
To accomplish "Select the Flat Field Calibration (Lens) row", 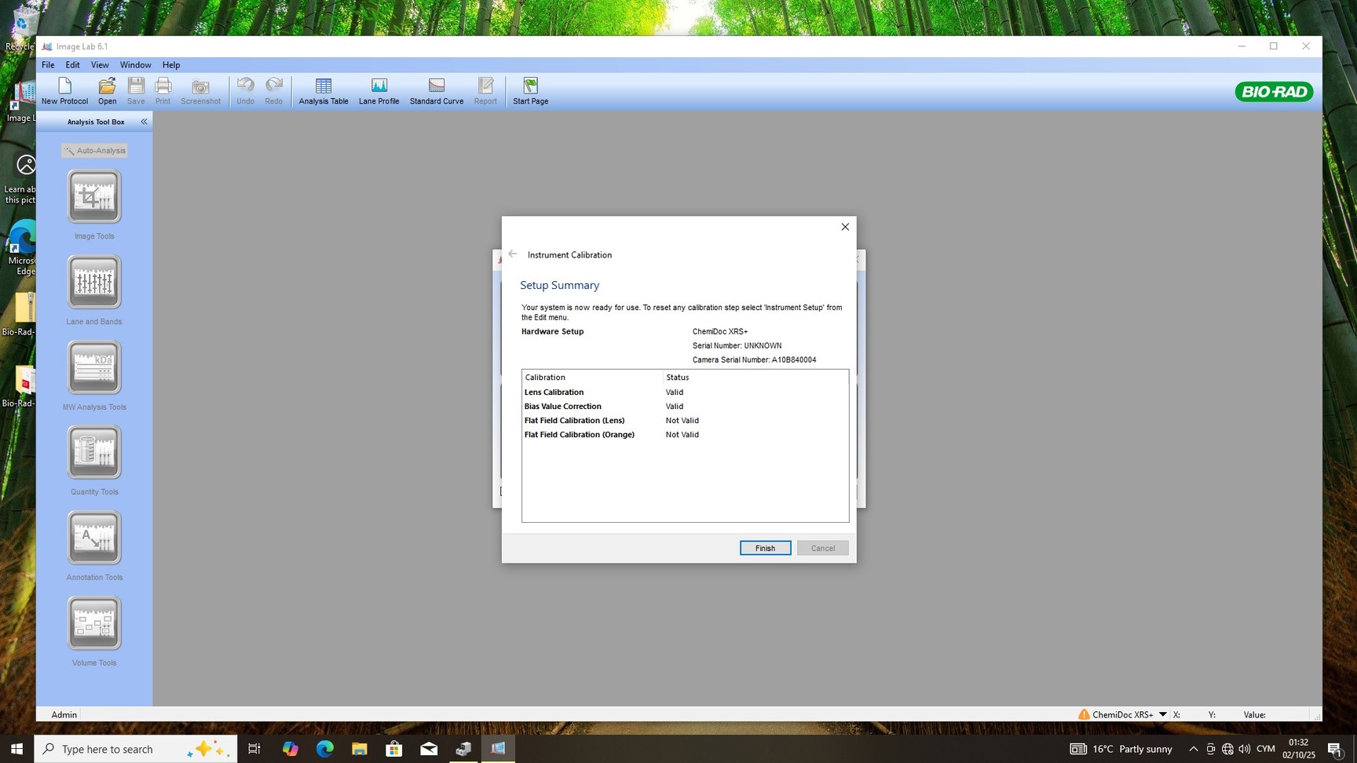I will [575, 421].
